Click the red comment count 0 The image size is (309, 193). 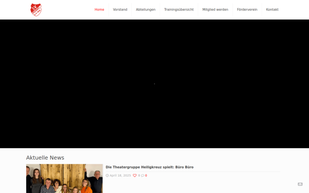click(x=146, y=176)
